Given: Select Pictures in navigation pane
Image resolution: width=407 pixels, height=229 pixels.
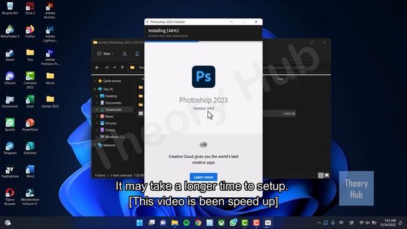Looking at the screenshot, I should click(x=111, y=123).
